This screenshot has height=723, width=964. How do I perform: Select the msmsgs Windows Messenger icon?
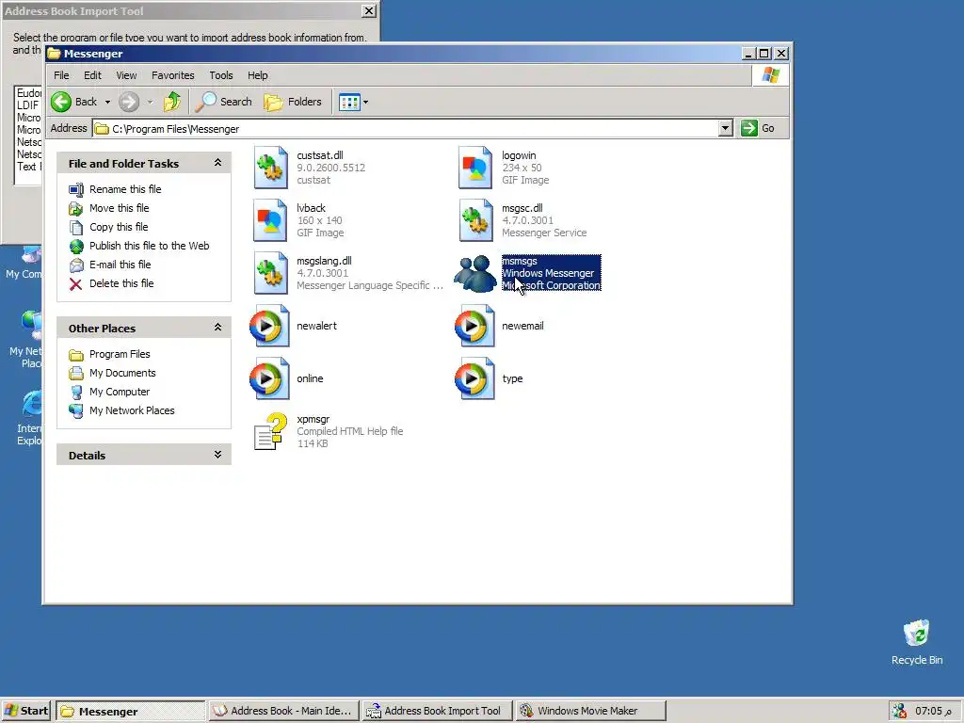[475, 273]
